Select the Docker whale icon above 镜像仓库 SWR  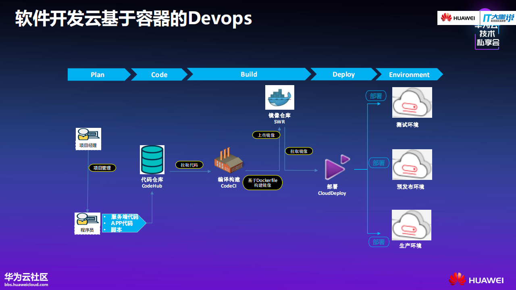[x=280, y=97]
